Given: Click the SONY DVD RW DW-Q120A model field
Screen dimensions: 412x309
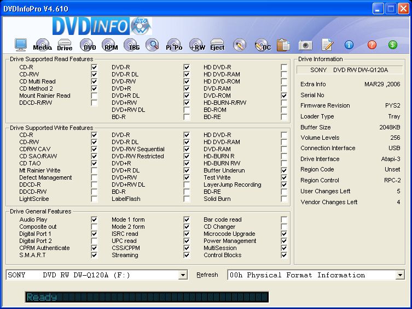Looking at the screenshot, I should (x=350, y=70).
